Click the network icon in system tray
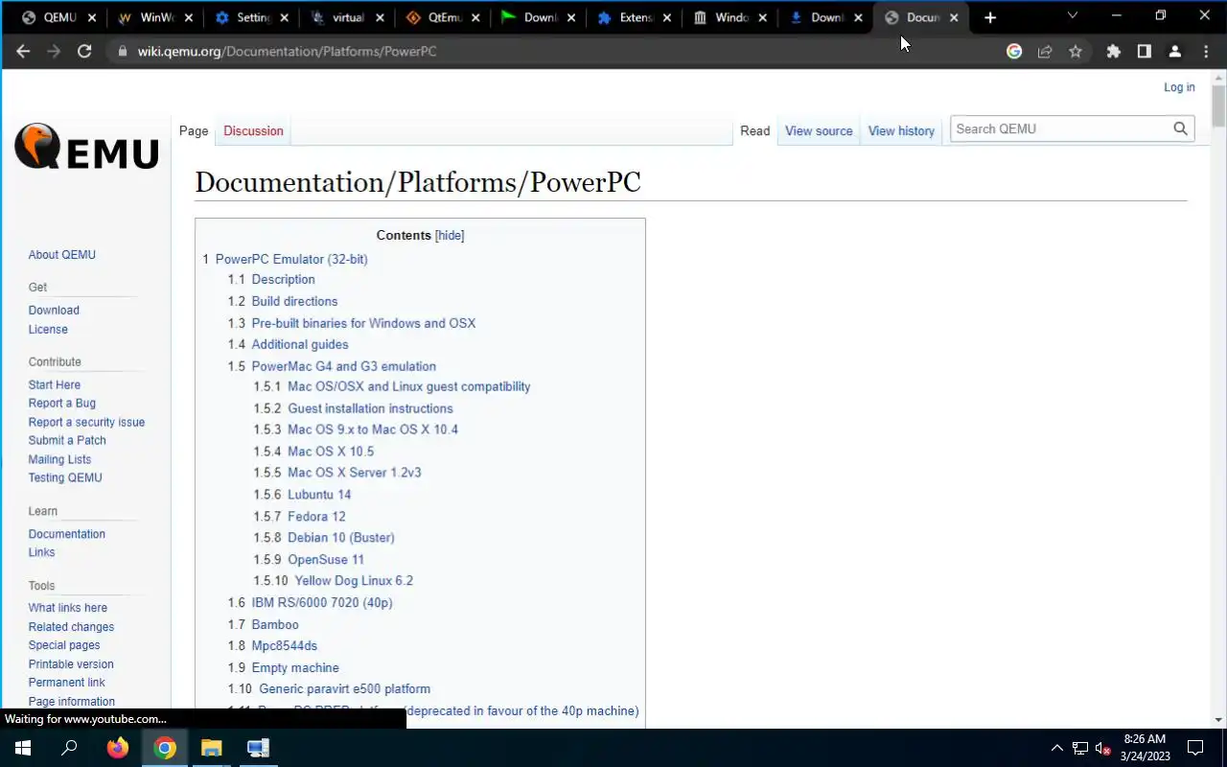The width and height of the screenshot is (1227, 767). (1080, 748)
